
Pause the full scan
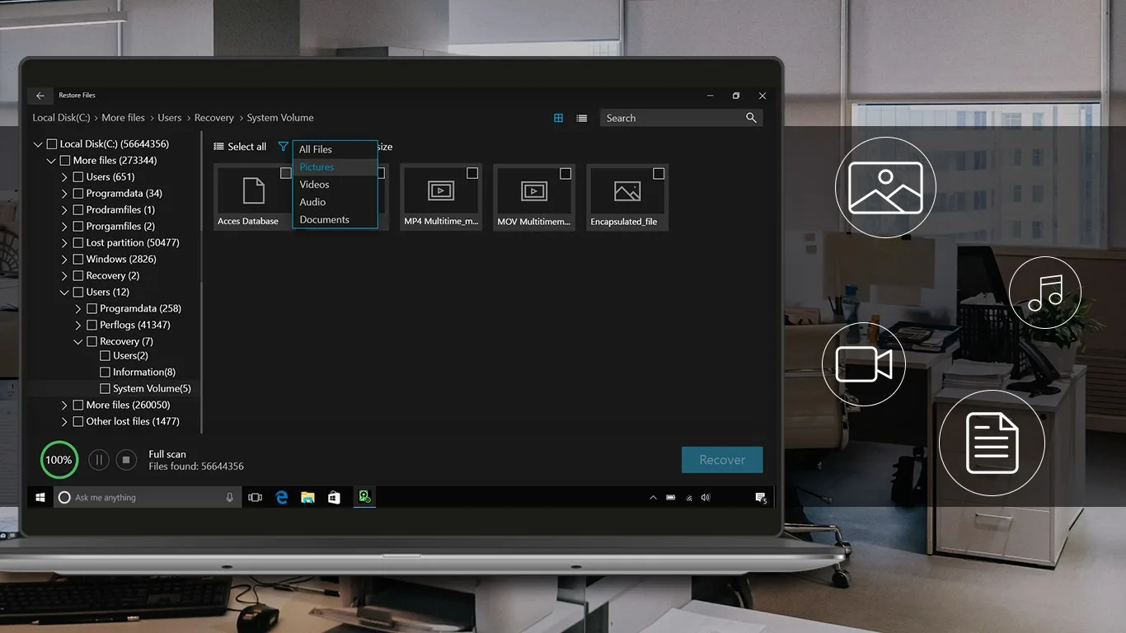[x=99, y=460]
